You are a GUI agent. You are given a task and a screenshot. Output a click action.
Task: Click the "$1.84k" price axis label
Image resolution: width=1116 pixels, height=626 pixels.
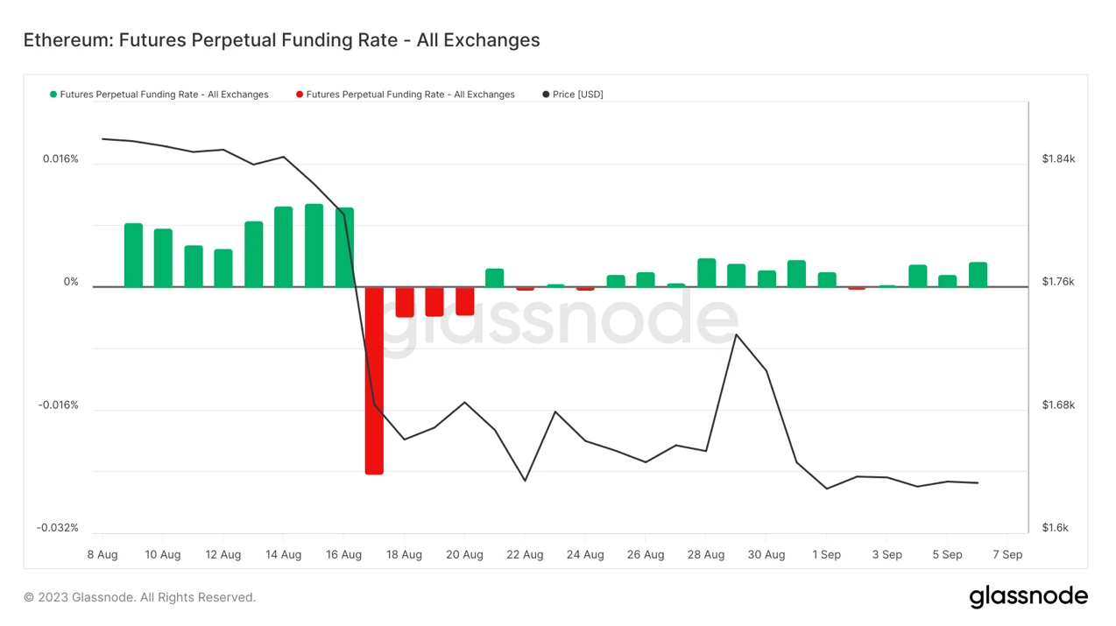coord(1058,159)
